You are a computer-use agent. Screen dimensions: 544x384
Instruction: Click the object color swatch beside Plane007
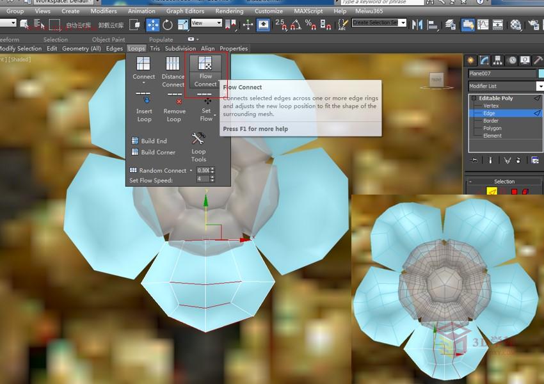pyautogui.click(x=541, y=74)
